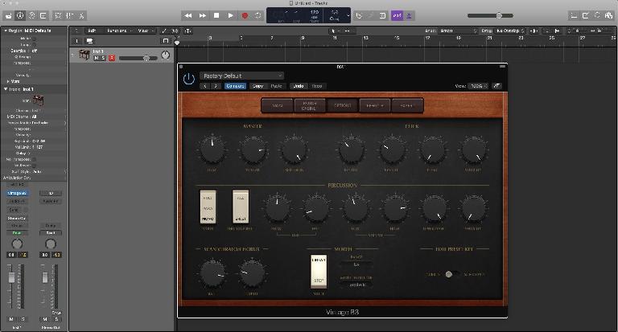Screen dimensions: 618x332
Task: Toggle the Vintage B3 plug-in power button
Action: click(x=189, y=79)
